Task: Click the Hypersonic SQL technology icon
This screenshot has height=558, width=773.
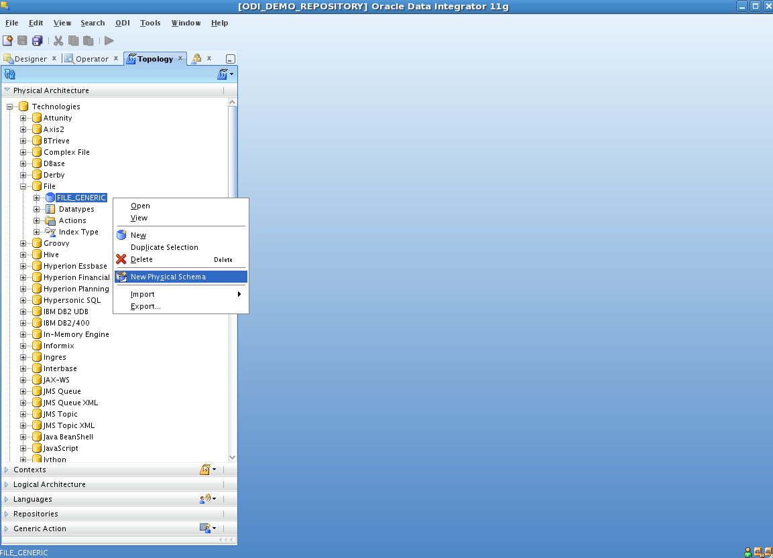Action: point(36,300)
